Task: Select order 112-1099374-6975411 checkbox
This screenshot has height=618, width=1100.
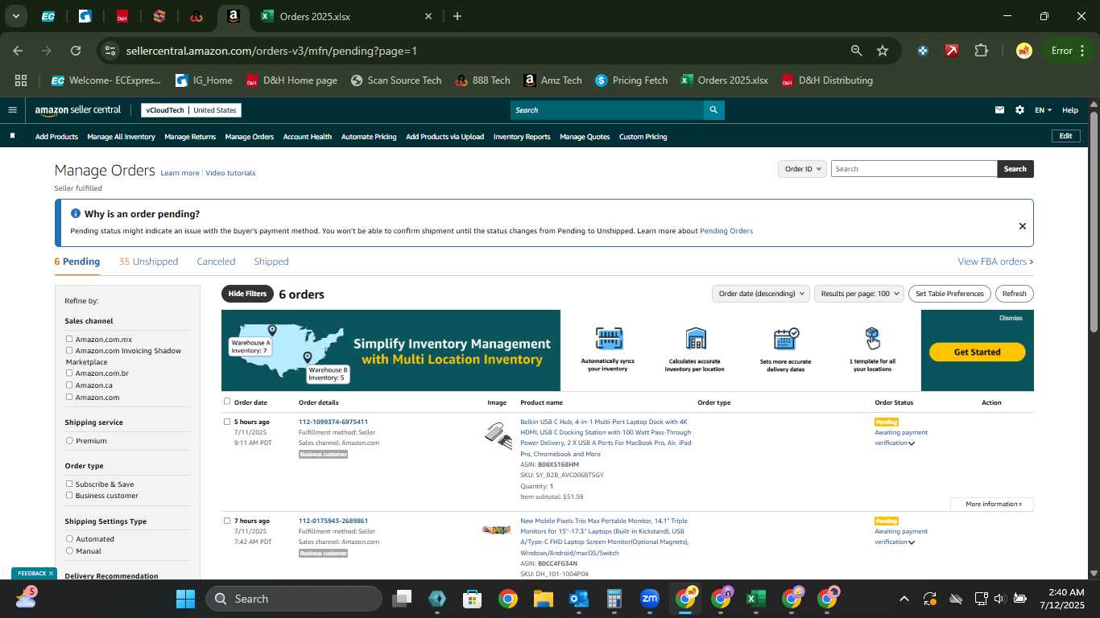Action: point(227,422)
